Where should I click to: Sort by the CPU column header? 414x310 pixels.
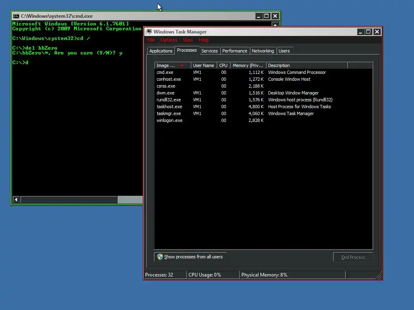[223, 65]
